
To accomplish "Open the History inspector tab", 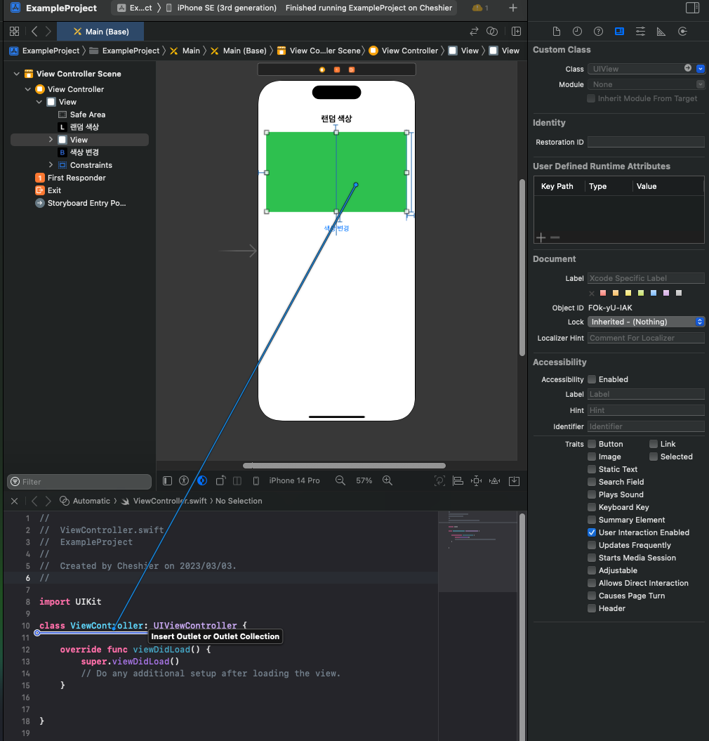I will [577, 31].
